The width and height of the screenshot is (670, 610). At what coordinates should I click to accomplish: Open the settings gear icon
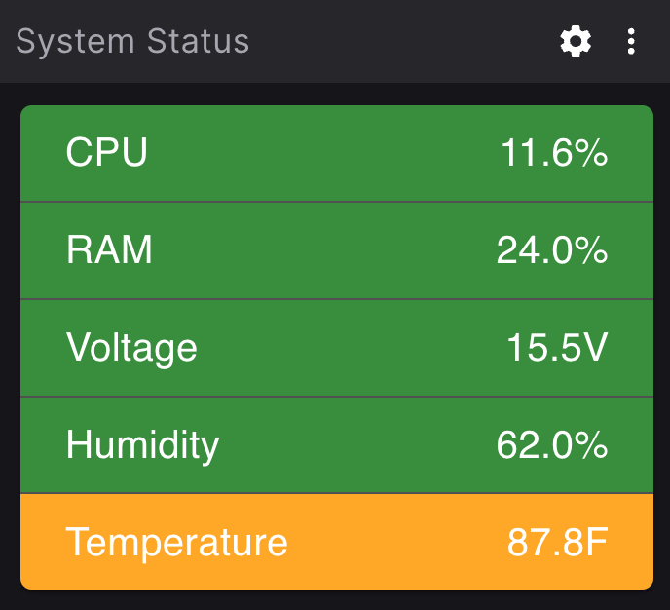[x=576, y=41]
